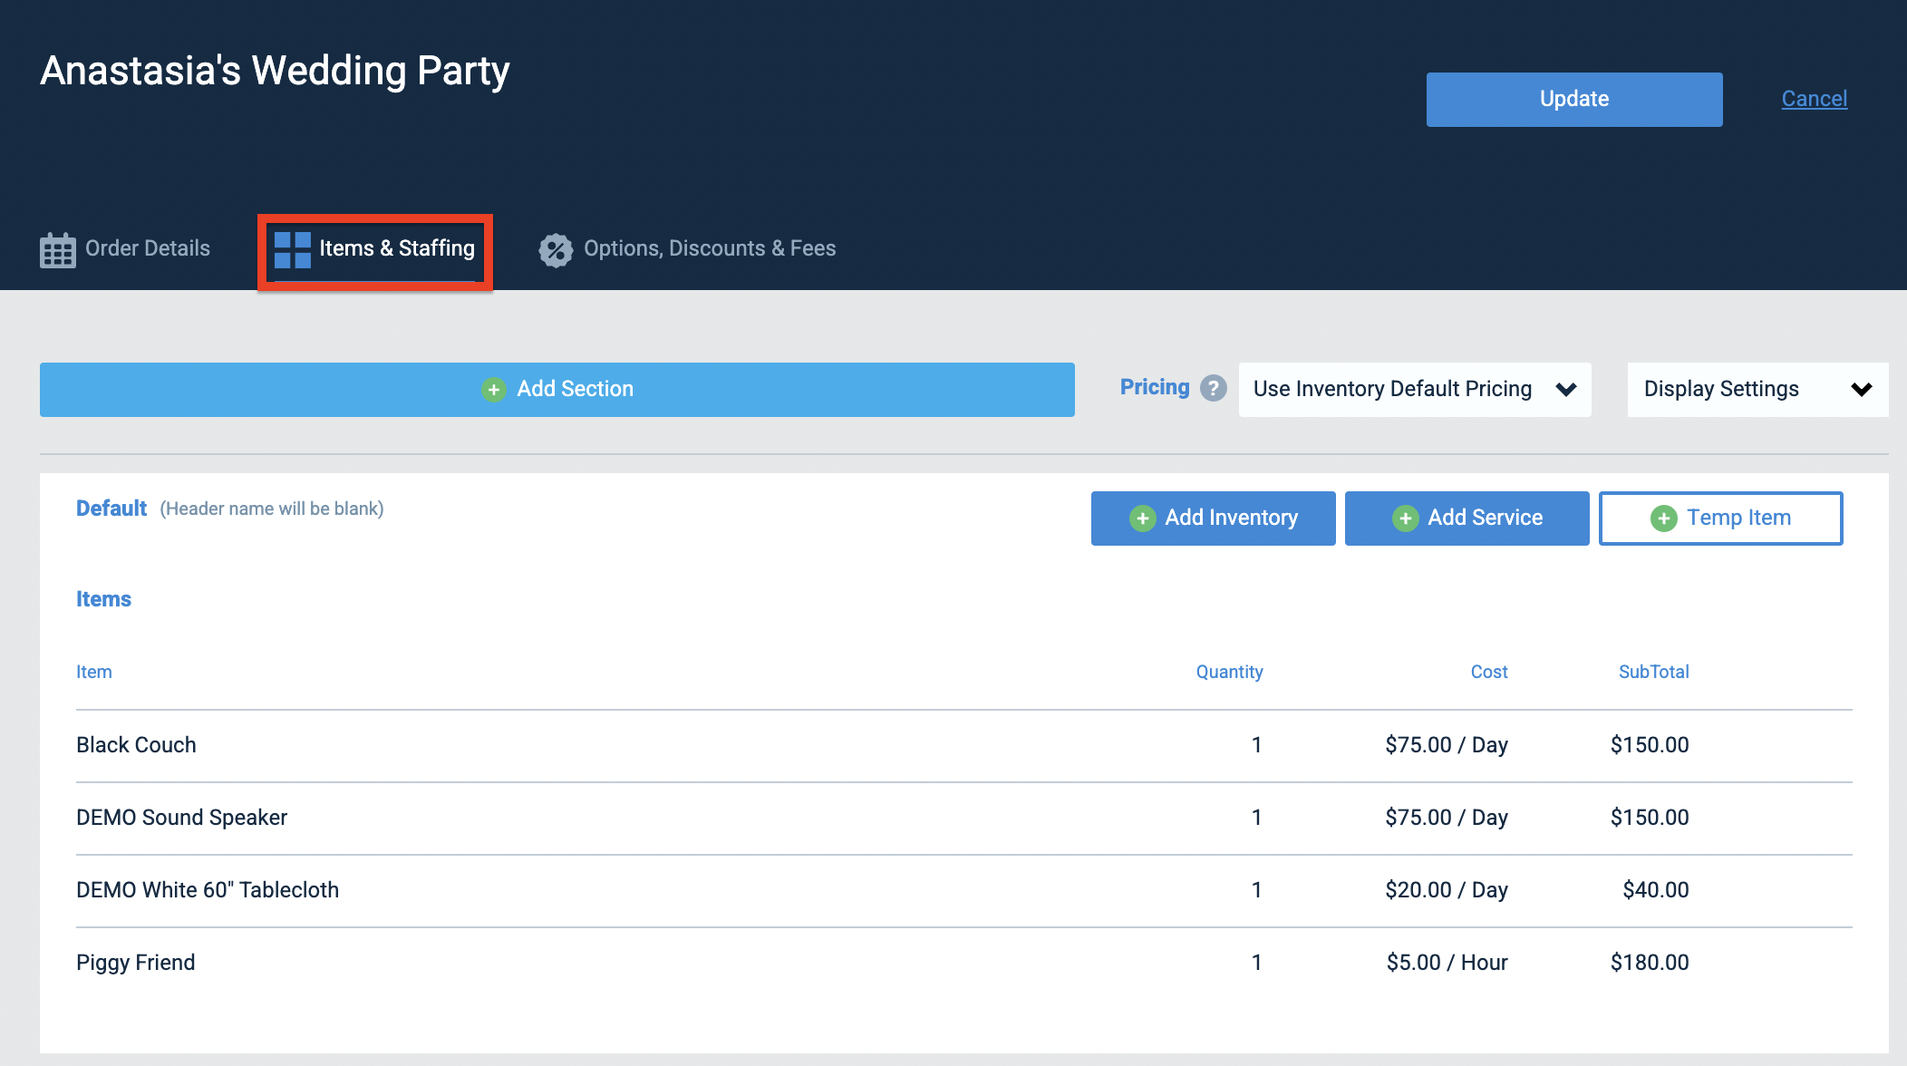Click Black Couch quantity value
The image size is (1907, 1066).
pos(1256,745)
